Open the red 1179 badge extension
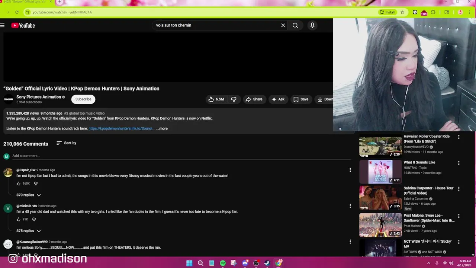Image resolution: width=476 pixels, height=268 pixels. point(424,13)
